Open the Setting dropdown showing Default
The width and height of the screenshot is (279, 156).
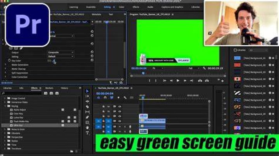(x=61, y=56)
